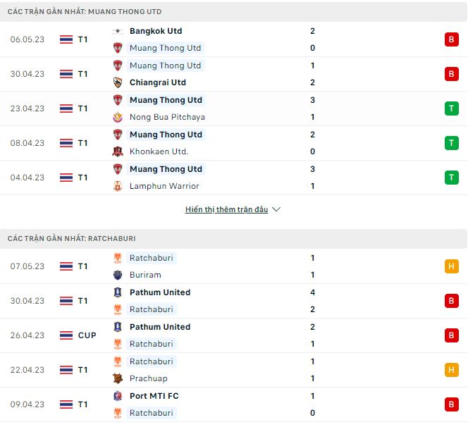
Task: Click the red B badge for Bangkok Utd match
Action: pos(451,39)
